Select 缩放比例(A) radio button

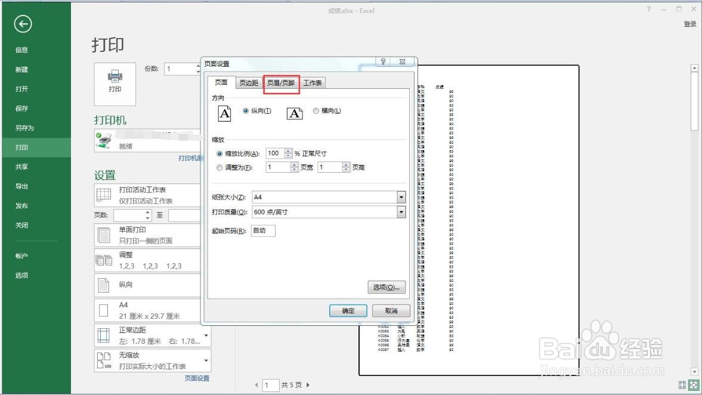[x=219, y=154]
